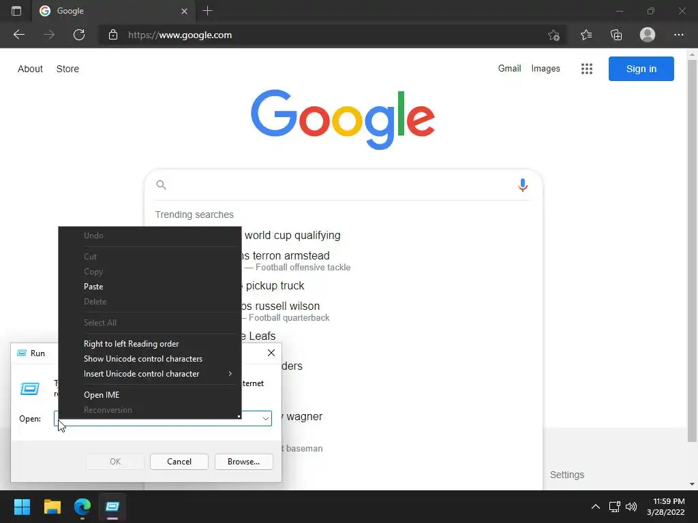Show hidden system tray icons chevron
698x523 pixels.
595,507
